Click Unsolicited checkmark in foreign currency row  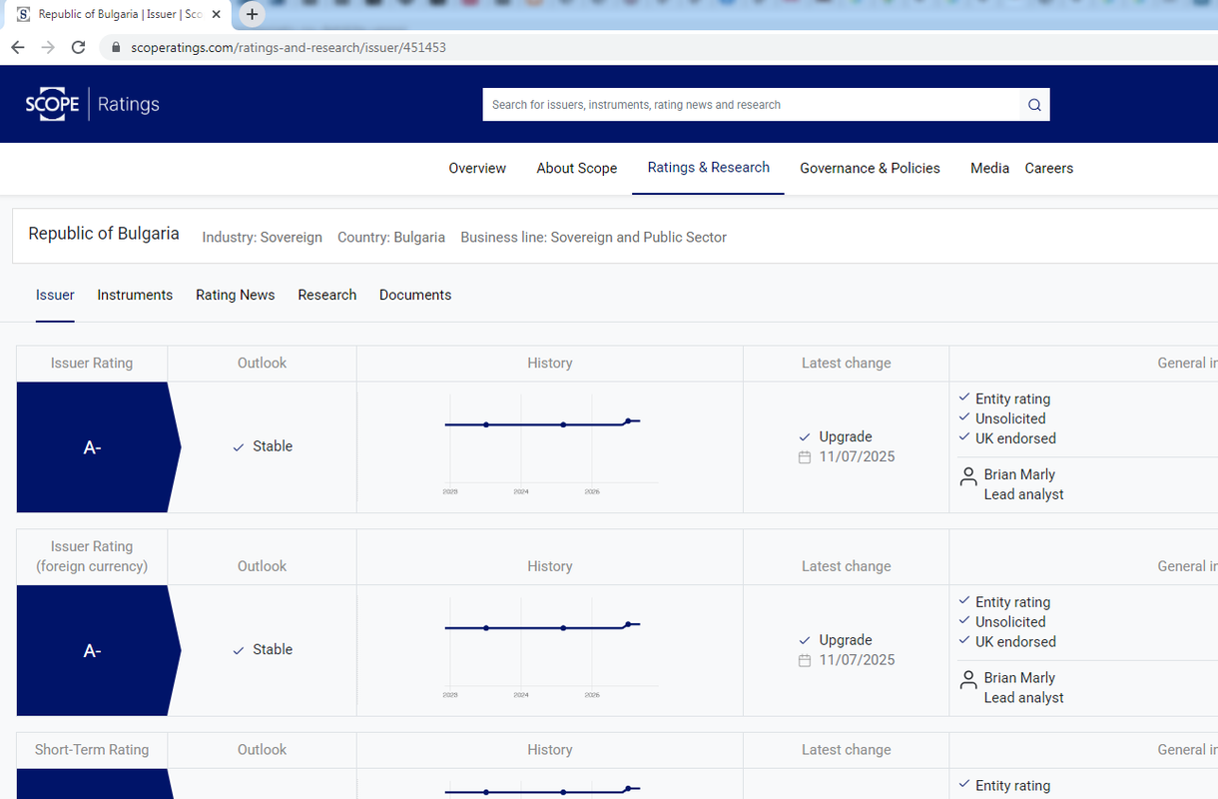(x=964, y=620)
